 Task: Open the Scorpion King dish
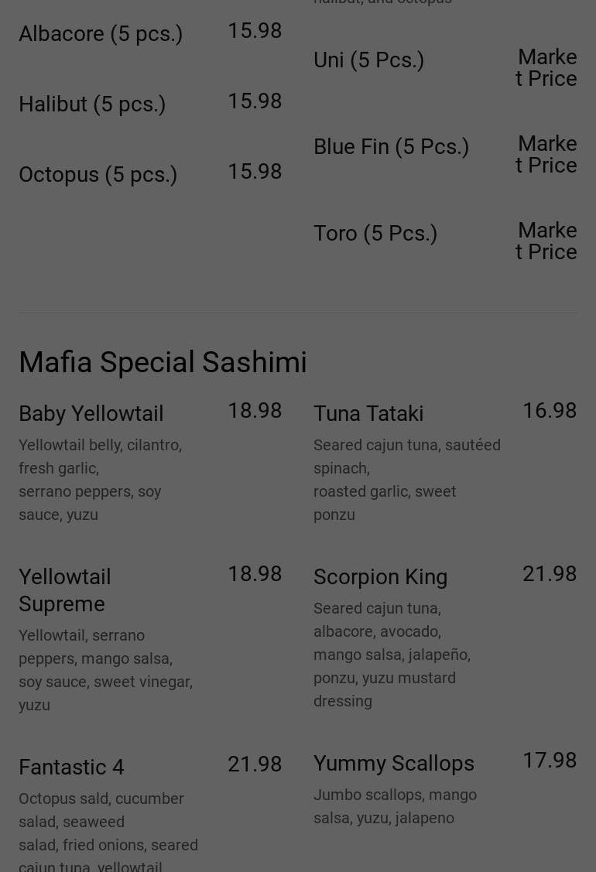380,577
